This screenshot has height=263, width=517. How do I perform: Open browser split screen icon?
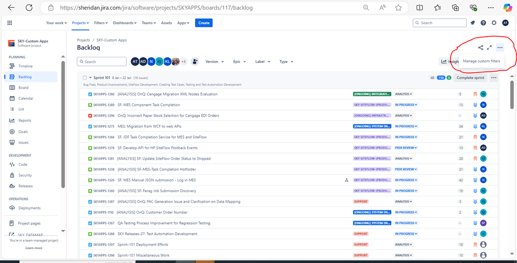pyautogui.click(x=420, y=8)
